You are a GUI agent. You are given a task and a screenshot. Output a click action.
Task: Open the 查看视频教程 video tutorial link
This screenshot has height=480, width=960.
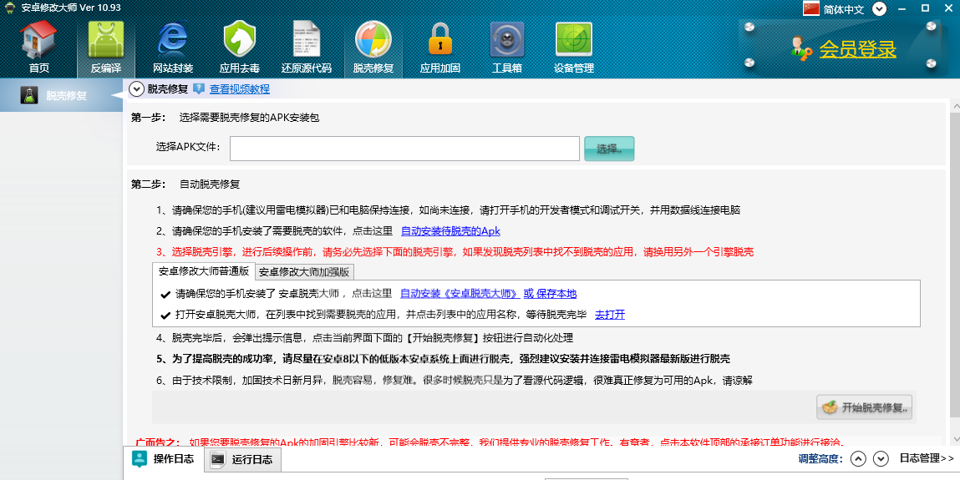[x=240, y=89]
